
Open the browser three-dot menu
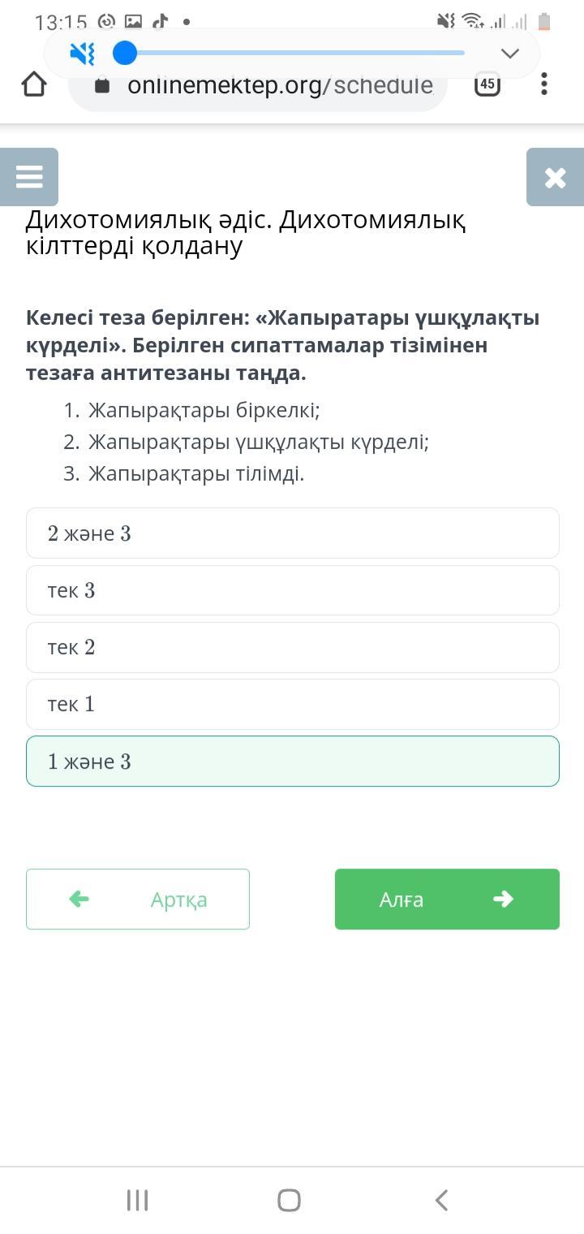(543, 84)
